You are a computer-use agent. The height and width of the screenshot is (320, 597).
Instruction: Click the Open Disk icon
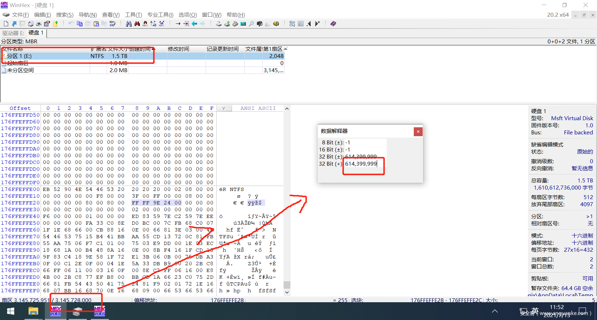click(x=218, y=24)
